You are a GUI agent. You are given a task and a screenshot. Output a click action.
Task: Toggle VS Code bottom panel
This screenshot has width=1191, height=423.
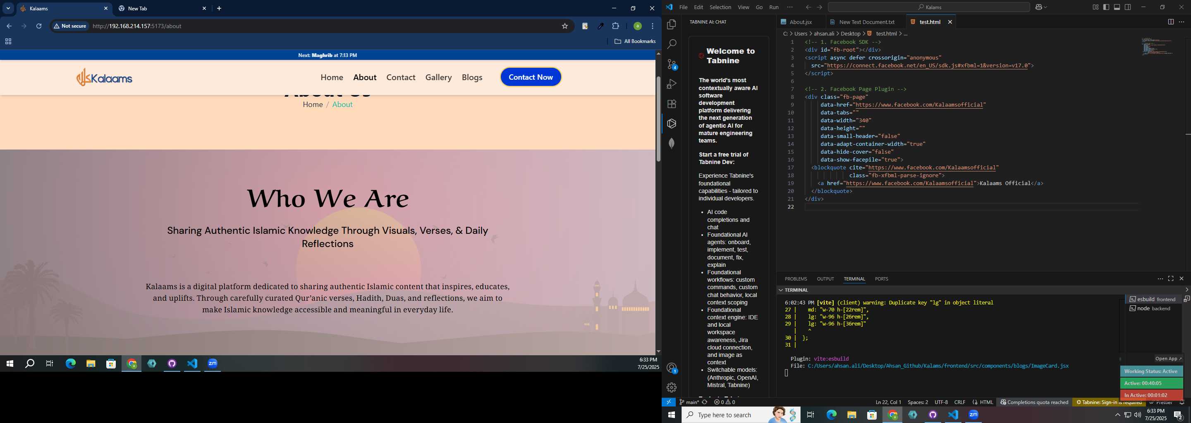1117,7
